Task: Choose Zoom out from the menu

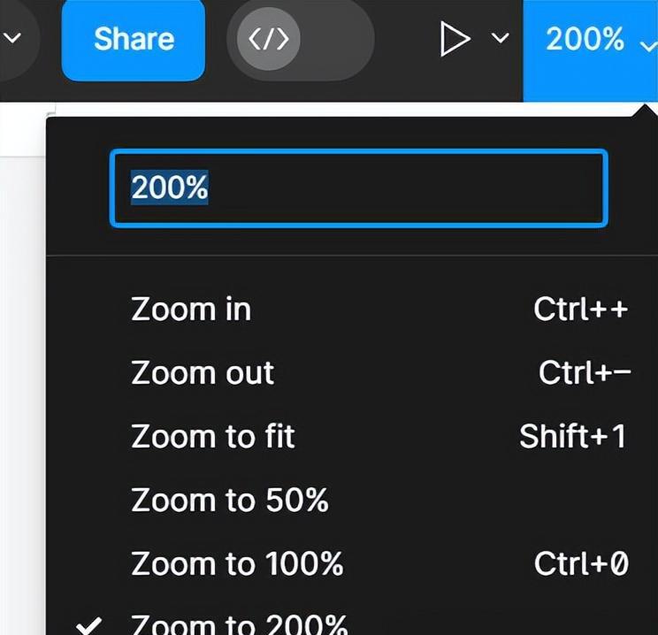Action: point(352,372)
